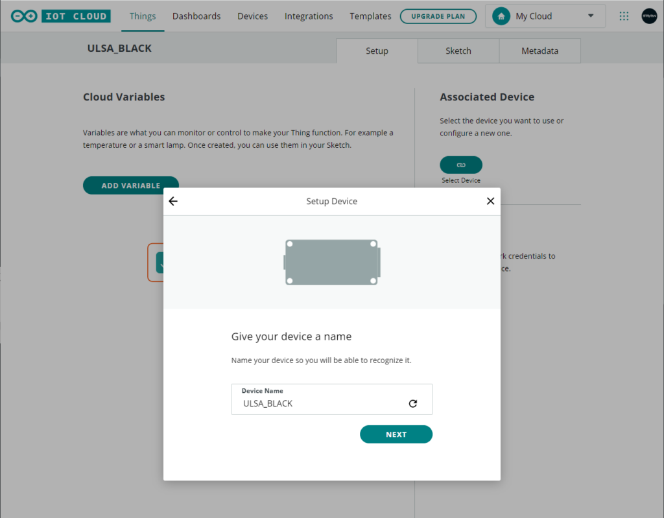This screenshot has height=518, width=664.
Task: Click the Arduino IoT Cloud logo
Action: tap(60, 16)
